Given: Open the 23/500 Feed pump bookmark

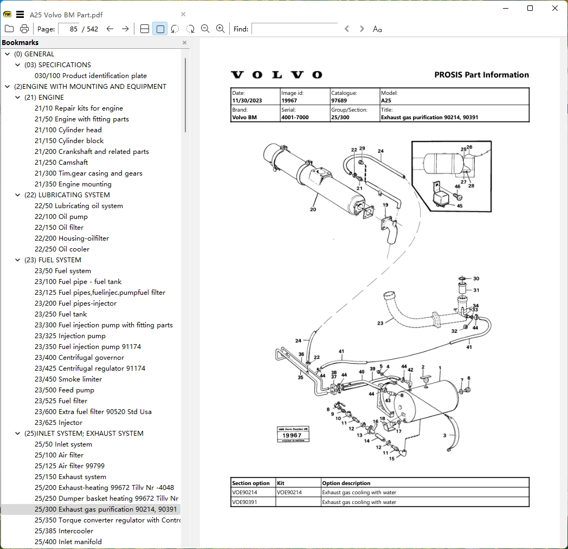Looking at the screenshot, I should click(64, 390).
